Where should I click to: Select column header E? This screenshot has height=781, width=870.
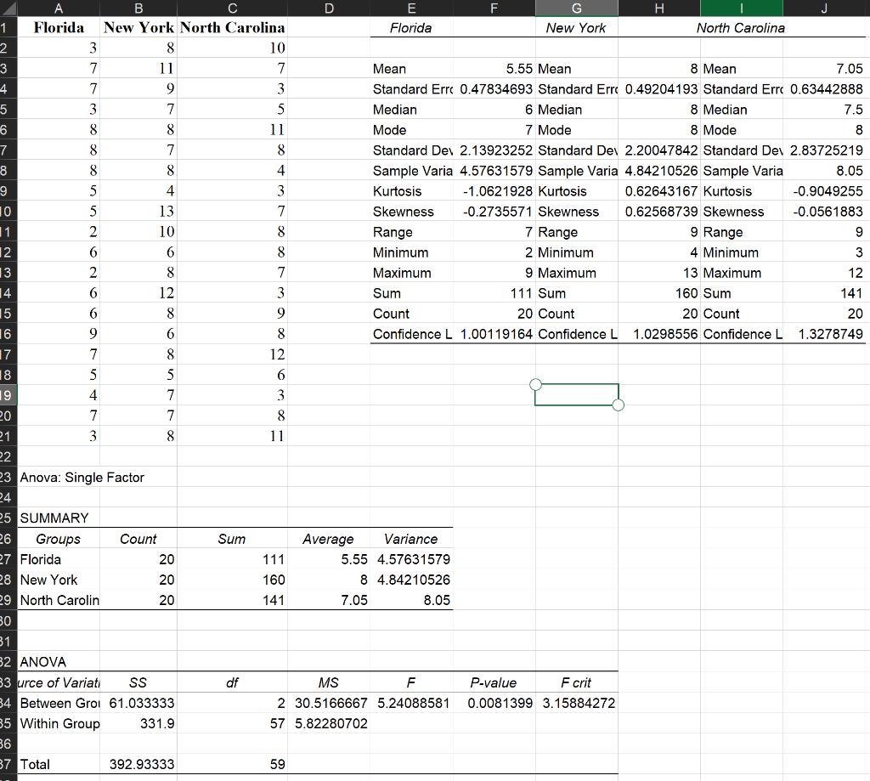tap(411, 8)
